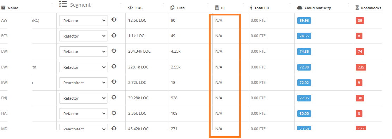Click the target icon next to the first Rearchitect dropdown
Image resolution: width=392 pixels, height=139 pixels.
point(114,82)
